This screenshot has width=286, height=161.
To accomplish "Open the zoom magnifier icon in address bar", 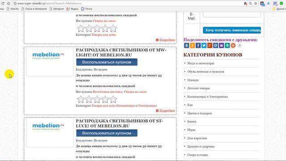I will (x=250, y=4).
